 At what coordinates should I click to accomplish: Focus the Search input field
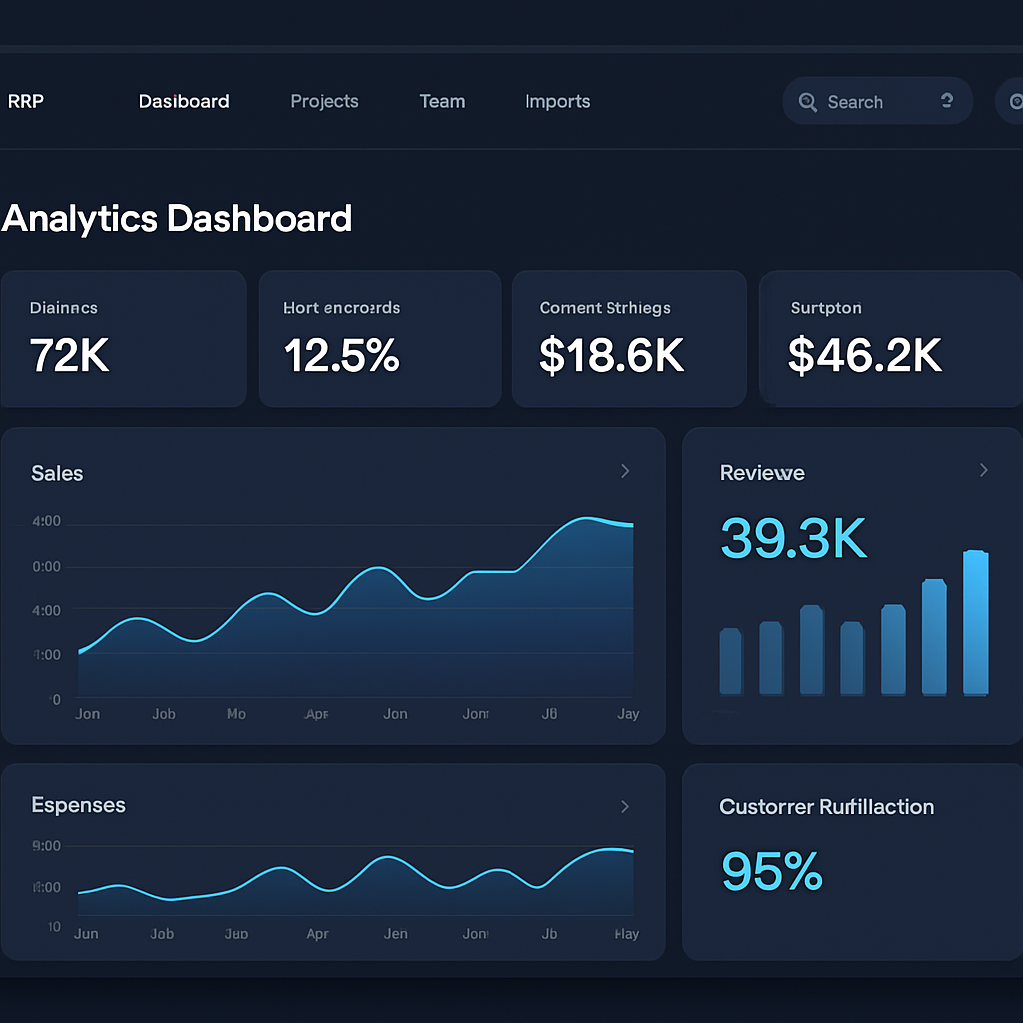[x=877, y=101]
